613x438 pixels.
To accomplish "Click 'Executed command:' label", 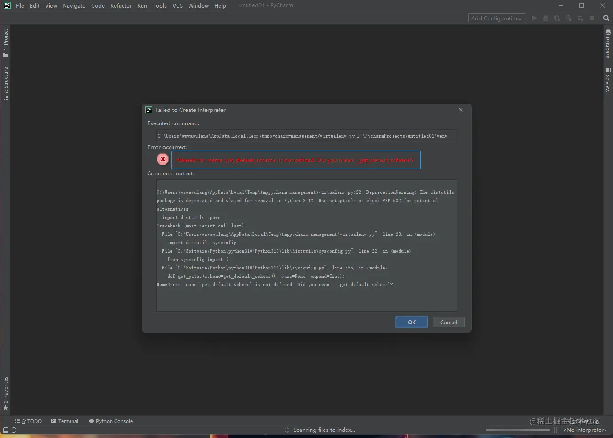I will (173, 123).
